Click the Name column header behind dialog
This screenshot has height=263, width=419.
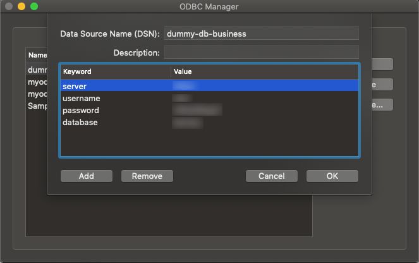point(37,55)
